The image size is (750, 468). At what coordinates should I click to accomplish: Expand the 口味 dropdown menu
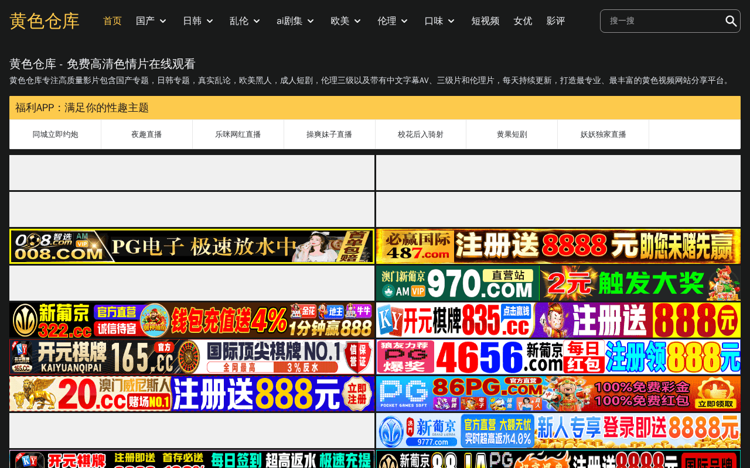[x=439, y=21]
